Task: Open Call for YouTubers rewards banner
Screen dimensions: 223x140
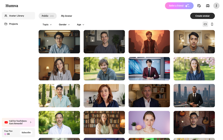Action: [x=18, y=122]
